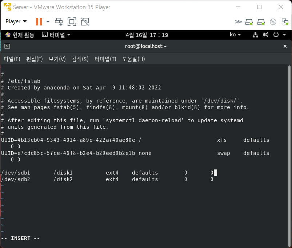The height and width of the screenshot is (248, 292).
Task: Click the -- INSERT -- mode indicator
Action: (20, 238)
